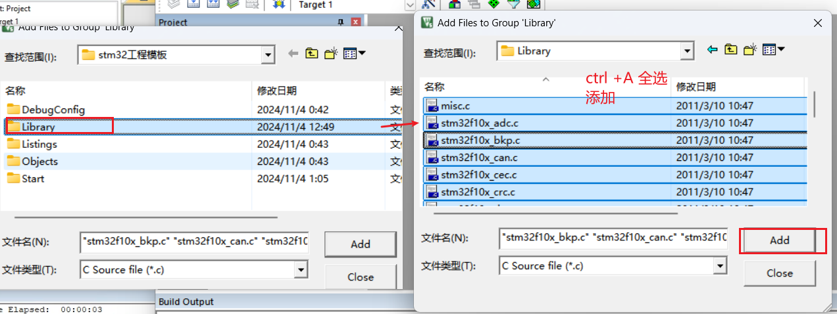Viewport: 837px width, 314px height.
Task: Click the stm32f10x_can.c file icon
Action: (x=432, y=158)
